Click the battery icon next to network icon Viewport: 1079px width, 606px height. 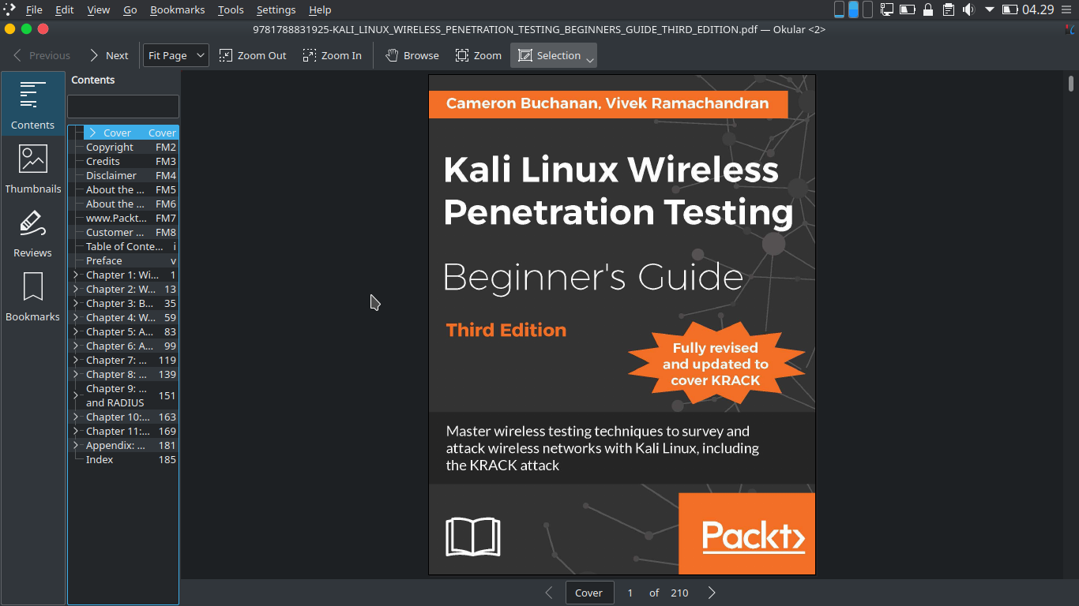click(x=908, y=9)
